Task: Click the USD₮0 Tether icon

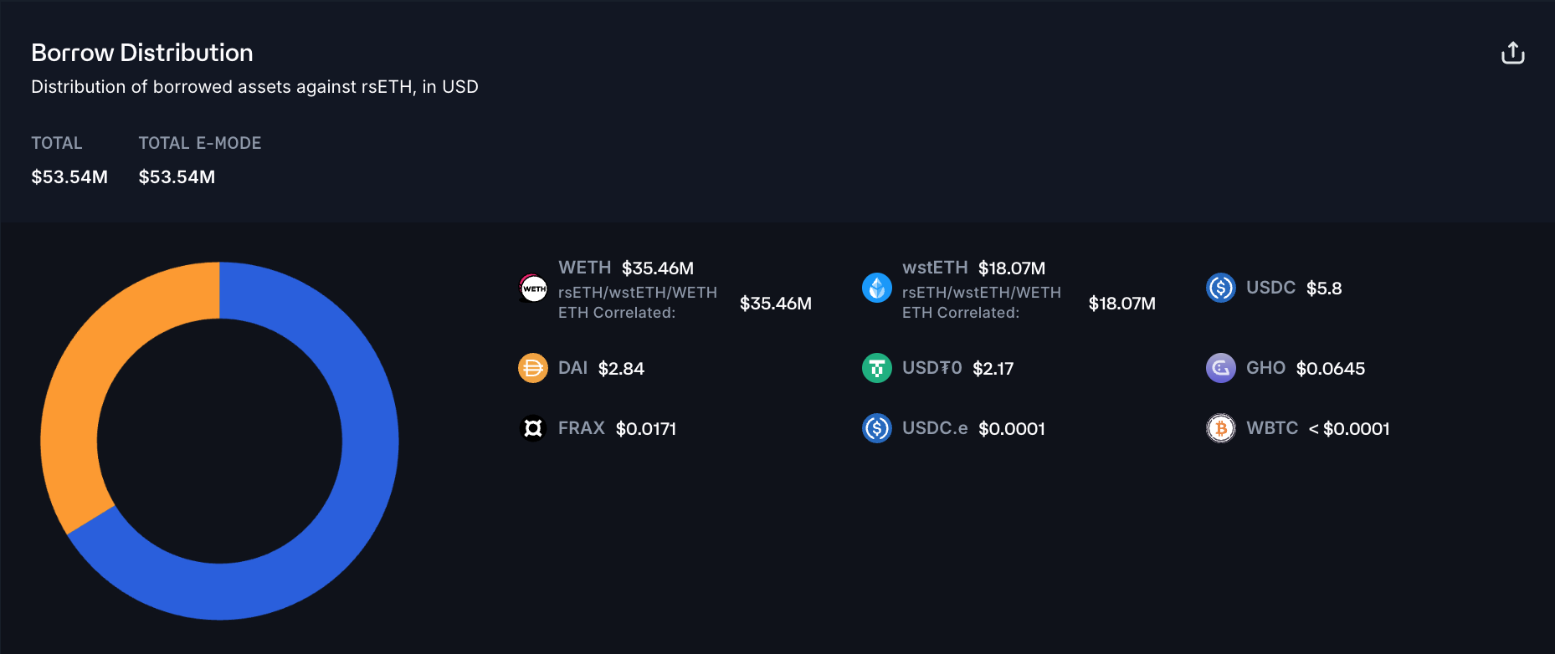Action: 877,368
